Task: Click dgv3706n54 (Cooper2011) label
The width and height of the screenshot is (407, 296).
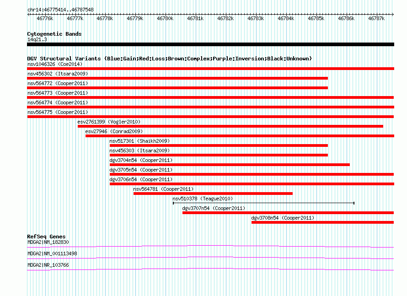Action: 141,179
